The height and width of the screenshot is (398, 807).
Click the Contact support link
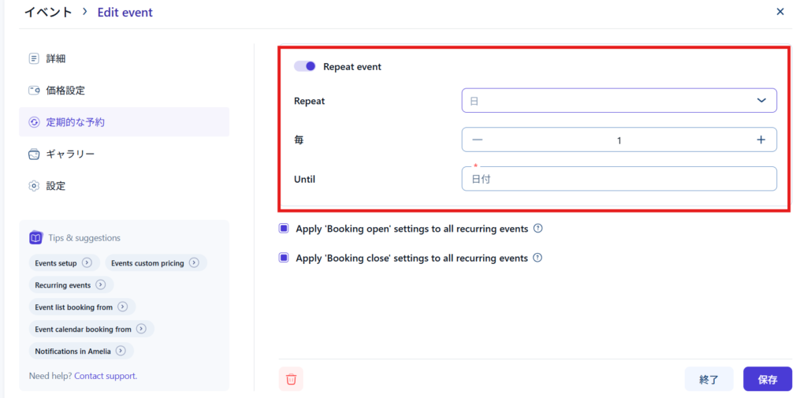pos(106,376)
